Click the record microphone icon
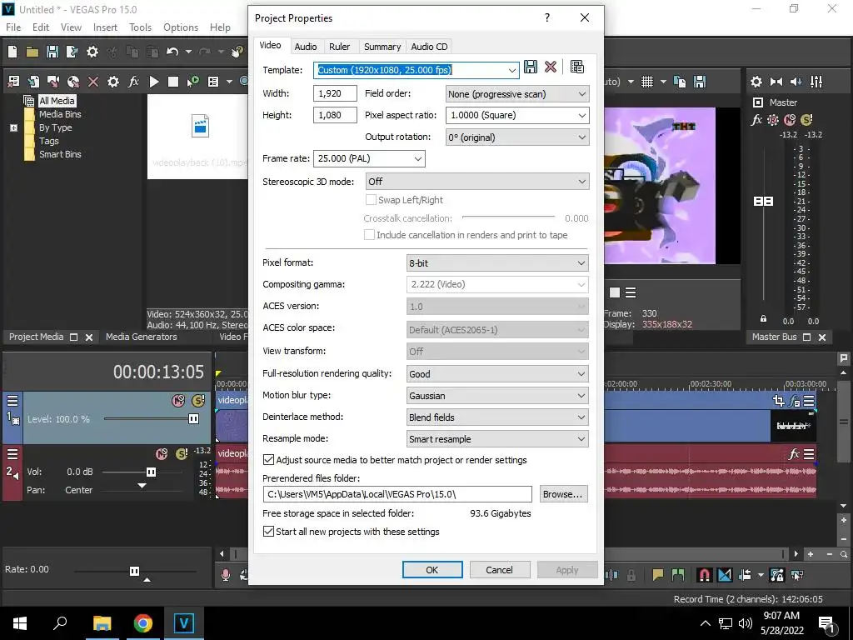The width and height of the screenshot is (853, 640). pos(225,575)
